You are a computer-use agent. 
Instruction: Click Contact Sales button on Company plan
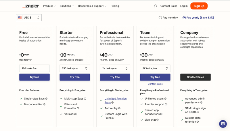click(x=195, y=77)
